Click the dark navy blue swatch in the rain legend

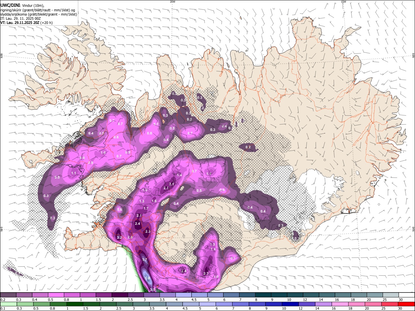(x=290, y=304)
